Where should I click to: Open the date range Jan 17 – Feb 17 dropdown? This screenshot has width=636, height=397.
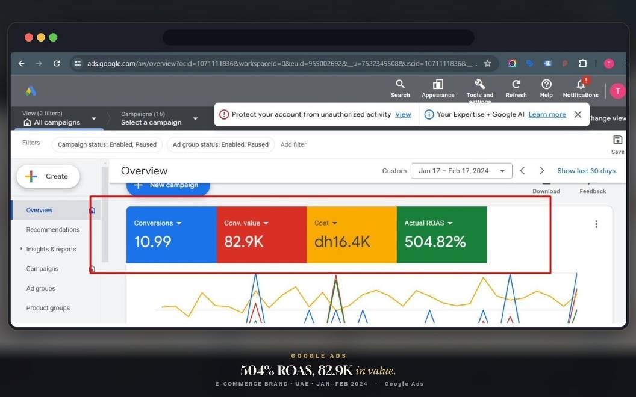pos(461,171)
